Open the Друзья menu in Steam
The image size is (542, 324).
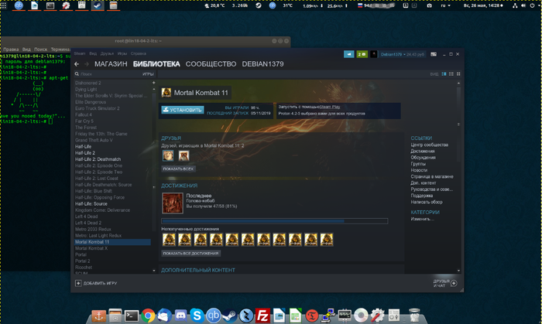pos(107,53)
